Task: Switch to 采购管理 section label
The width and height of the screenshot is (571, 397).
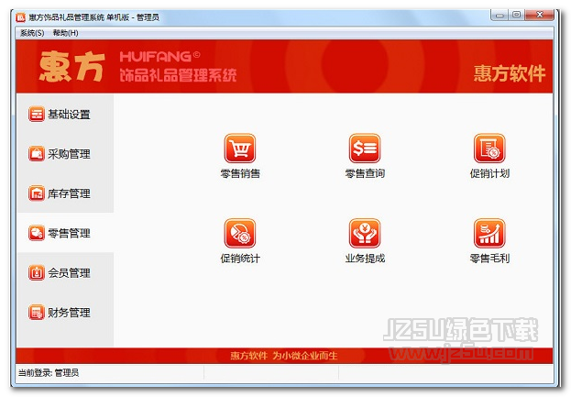Action: coord(69,154)
